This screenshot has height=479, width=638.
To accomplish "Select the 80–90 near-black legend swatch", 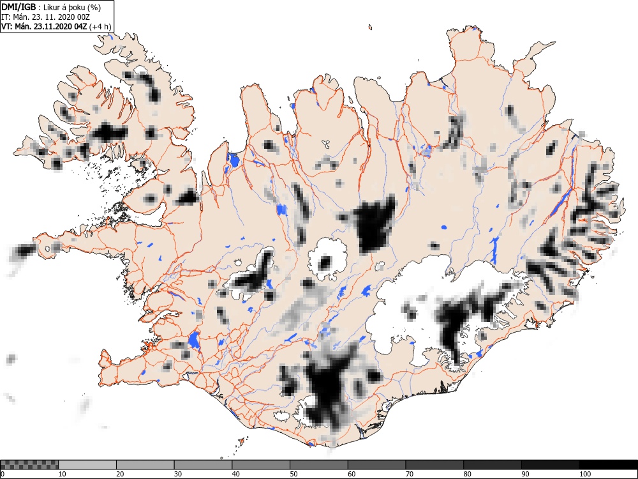I will coord(493,465).
